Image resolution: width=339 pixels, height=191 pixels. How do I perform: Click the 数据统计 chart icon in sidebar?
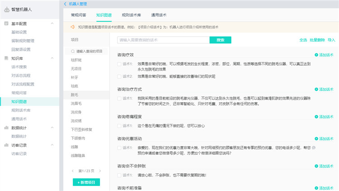(x=6, y=128)
